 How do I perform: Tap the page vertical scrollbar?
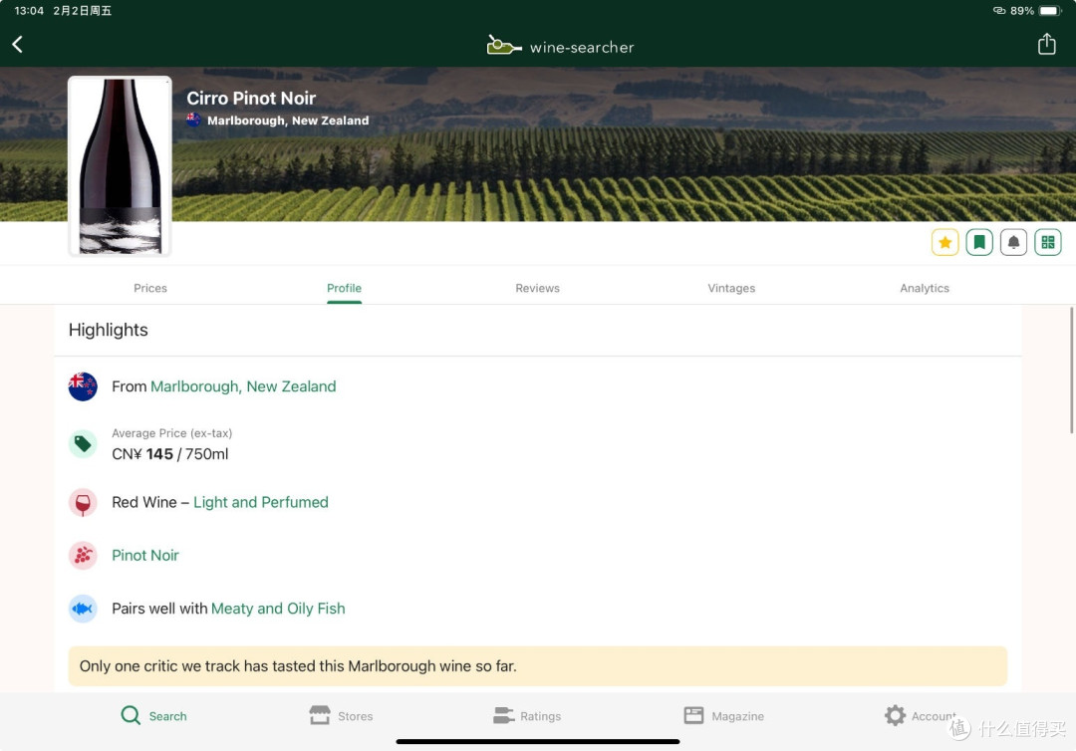point(1071,371)
